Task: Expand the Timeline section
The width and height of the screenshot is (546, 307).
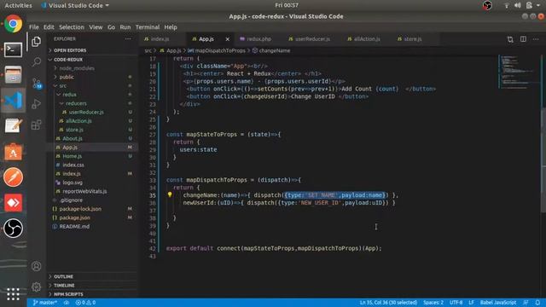Action: click(92, 285)
